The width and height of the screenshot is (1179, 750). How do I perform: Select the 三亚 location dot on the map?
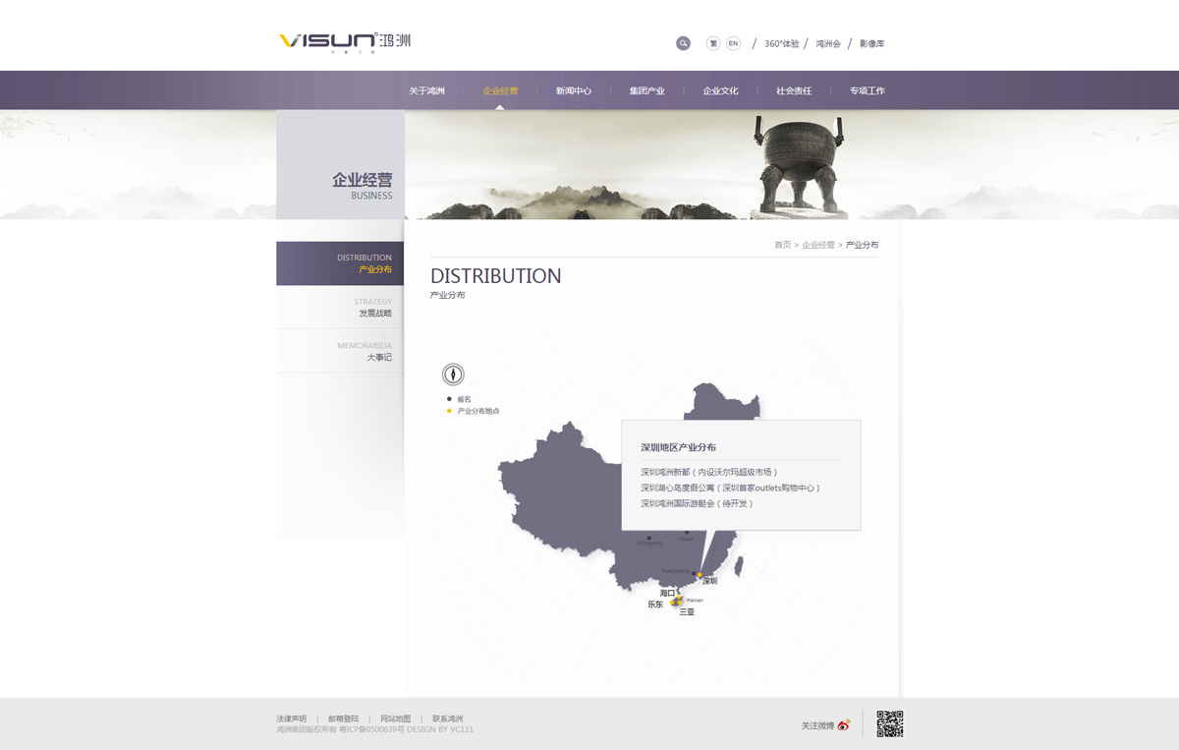679,604
